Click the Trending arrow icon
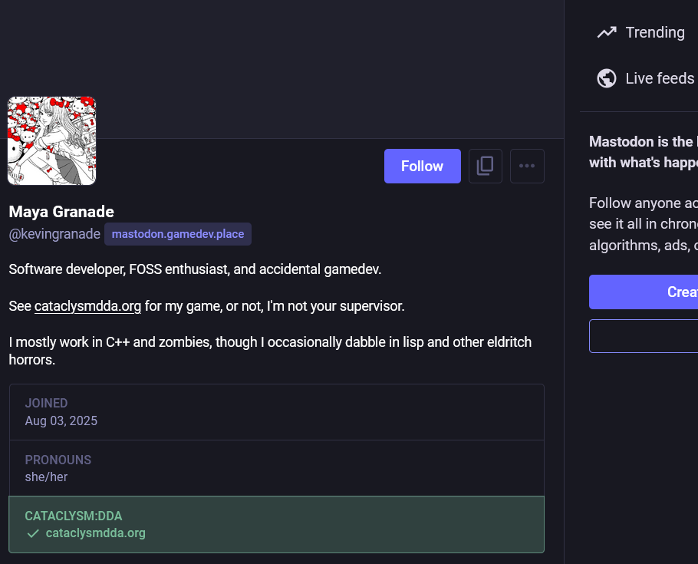This screenshot has width=698, height=564. (x=607, y=32)
